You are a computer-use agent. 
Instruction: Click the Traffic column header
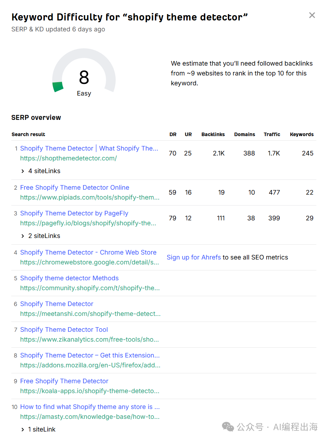tap(272, 134)
